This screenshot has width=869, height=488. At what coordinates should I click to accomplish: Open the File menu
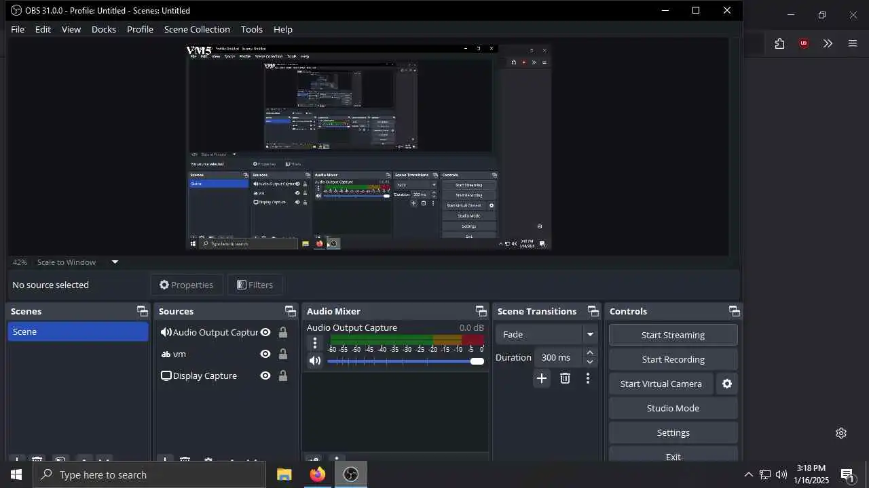point(18,29)
